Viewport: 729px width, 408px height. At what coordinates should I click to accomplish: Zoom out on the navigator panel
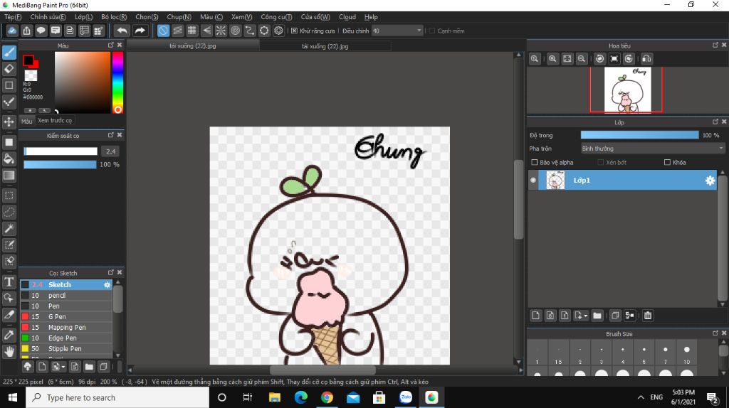581,59
